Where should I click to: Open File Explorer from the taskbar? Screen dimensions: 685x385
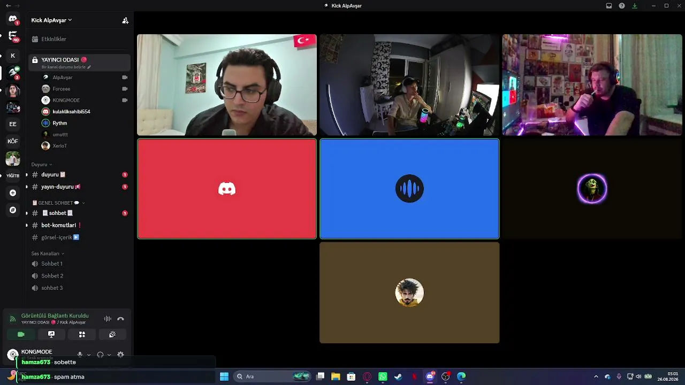pyautogui.click(x=336, y=376)
